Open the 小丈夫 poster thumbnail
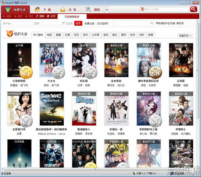Screen dimensions: 201x177 (52, 60)
